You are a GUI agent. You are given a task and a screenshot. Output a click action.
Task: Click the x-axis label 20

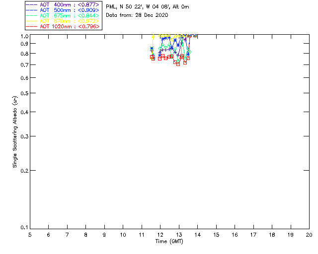(x=309, y=235)
